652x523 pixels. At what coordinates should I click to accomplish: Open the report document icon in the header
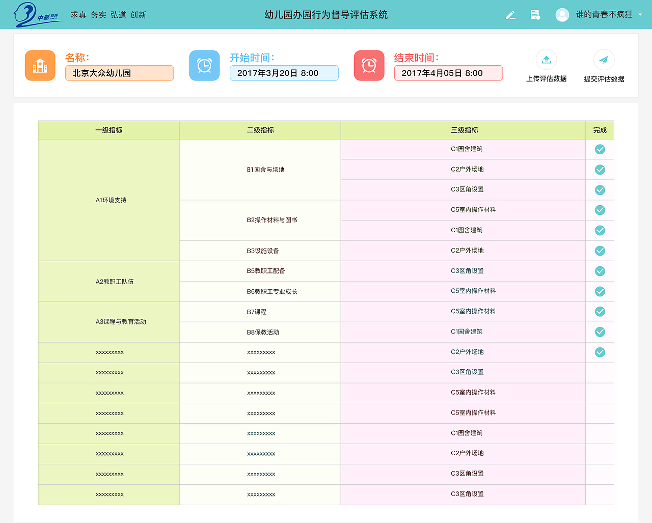pyautogui.click(x=535, y=15)
